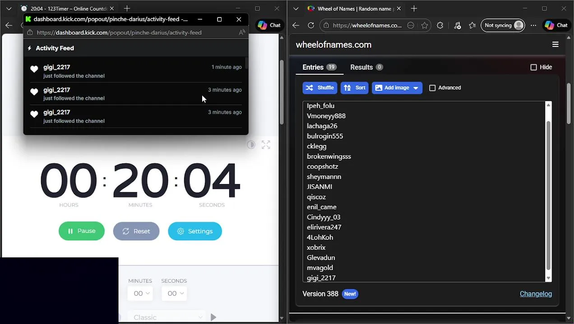
Task: Click the entries list scrollbar thumb
Action: click(x=548, y=196)
